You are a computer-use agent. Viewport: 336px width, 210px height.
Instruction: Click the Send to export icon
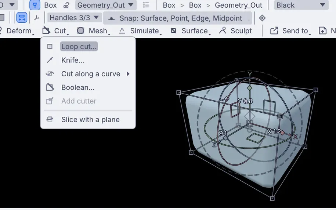274,30
